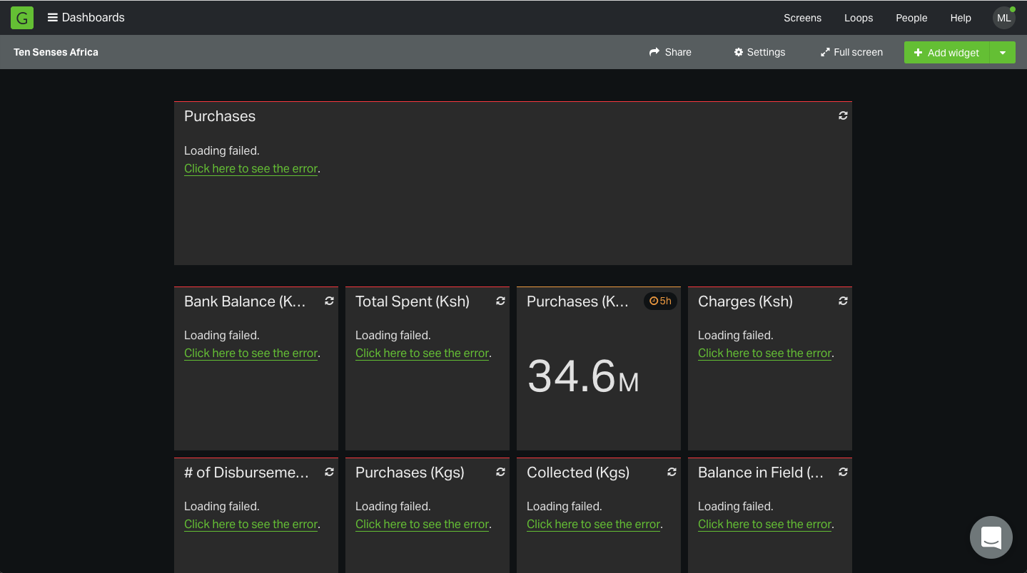Open the chat support bubble
Screen dimensions: 1027x573
click(991, 537)
